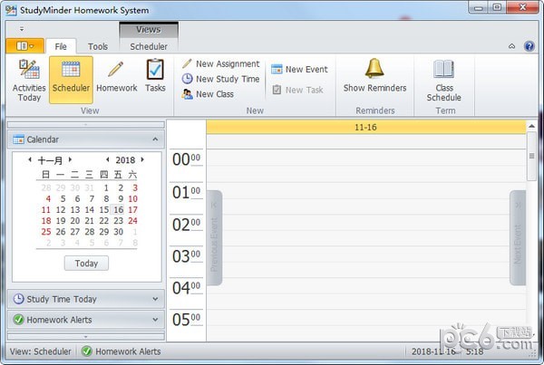Click the 03:00 time slot row
This screenshot has height=365, width=544.
click(366, 255)
